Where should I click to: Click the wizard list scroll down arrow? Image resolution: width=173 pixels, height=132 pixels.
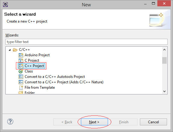(164, 91)
